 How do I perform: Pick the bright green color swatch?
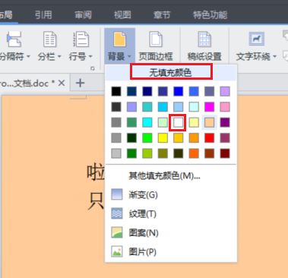click(x=147, y=137)
